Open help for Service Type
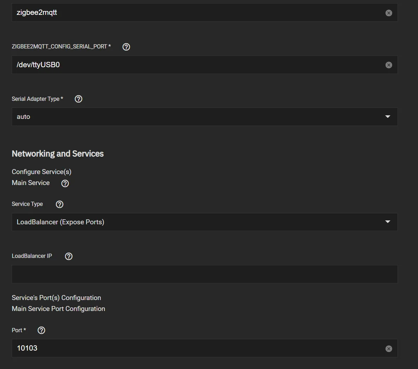This screenshot has width=418, height=369. [59, 204]
